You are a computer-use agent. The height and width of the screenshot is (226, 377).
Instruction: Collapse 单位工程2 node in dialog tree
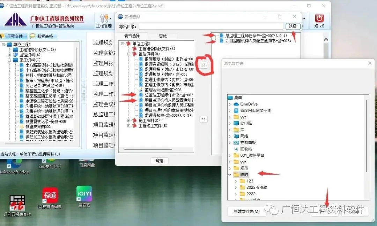(123, 44)
